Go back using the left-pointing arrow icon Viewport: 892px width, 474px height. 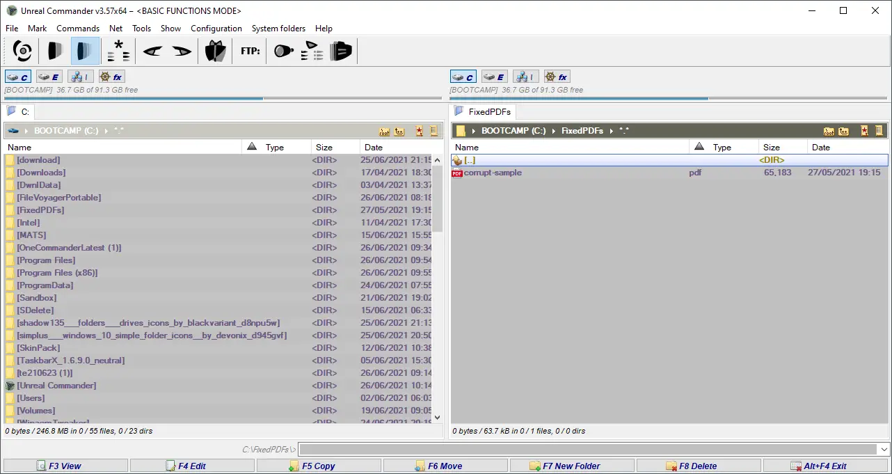[153, 51]
